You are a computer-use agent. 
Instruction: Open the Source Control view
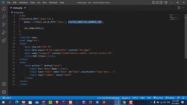[x=4, y=24]
